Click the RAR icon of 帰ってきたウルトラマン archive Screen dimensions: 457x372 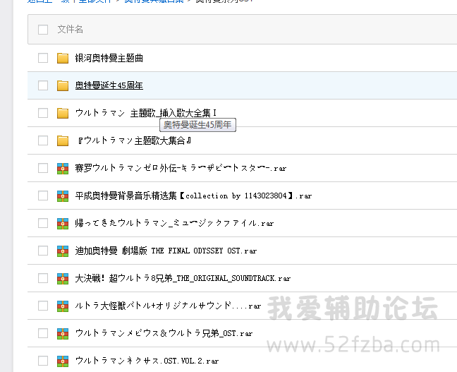(63, 223)
